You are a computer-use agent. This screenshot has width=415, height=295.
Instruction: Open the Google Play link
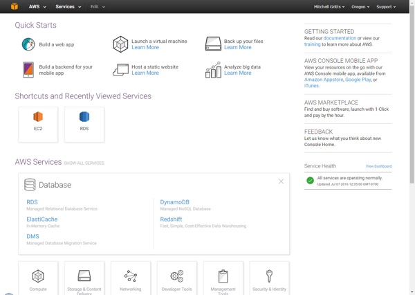click(358, 80)
